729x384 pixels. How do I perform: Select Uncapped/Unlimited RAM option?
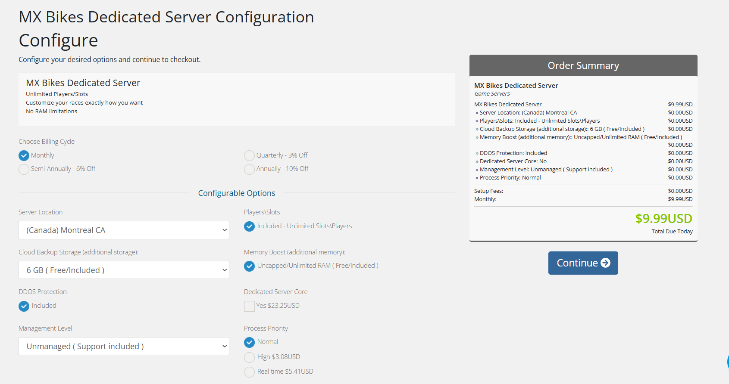pos(249,266)
